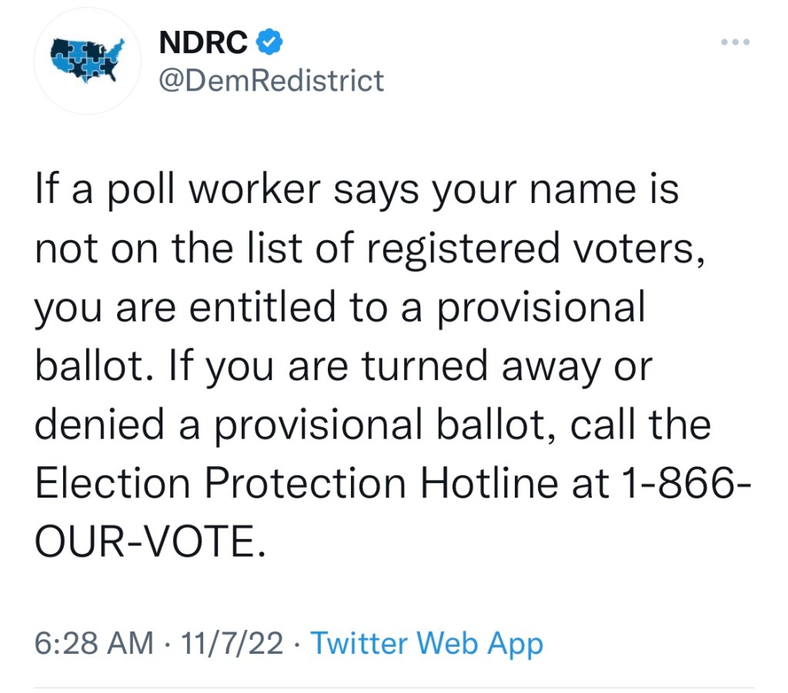
Task: Click the divider line below the timestamp
Action: (394, 687)
